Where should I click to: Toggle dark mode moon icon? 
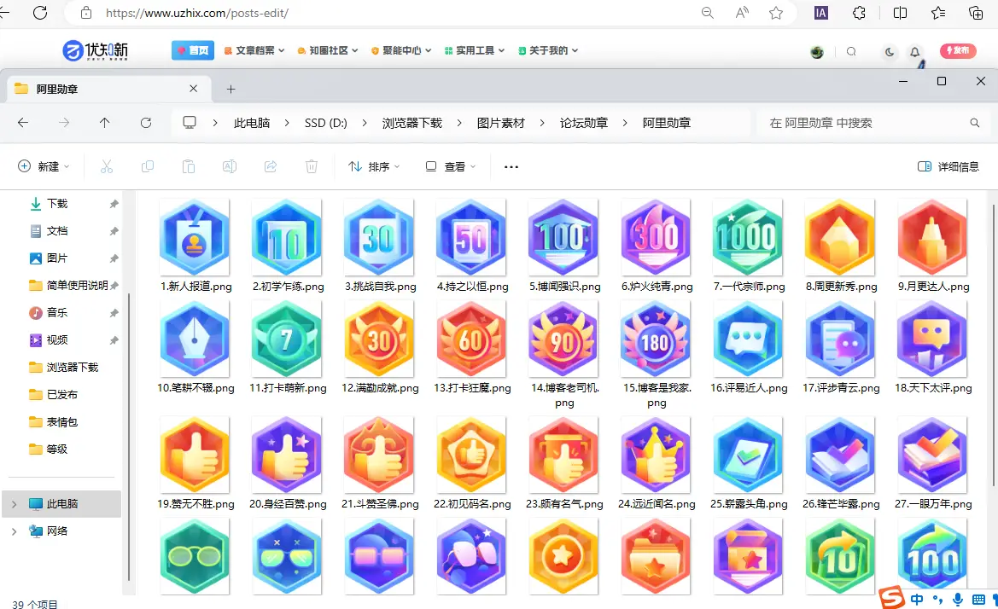click(x=890, y=51)
